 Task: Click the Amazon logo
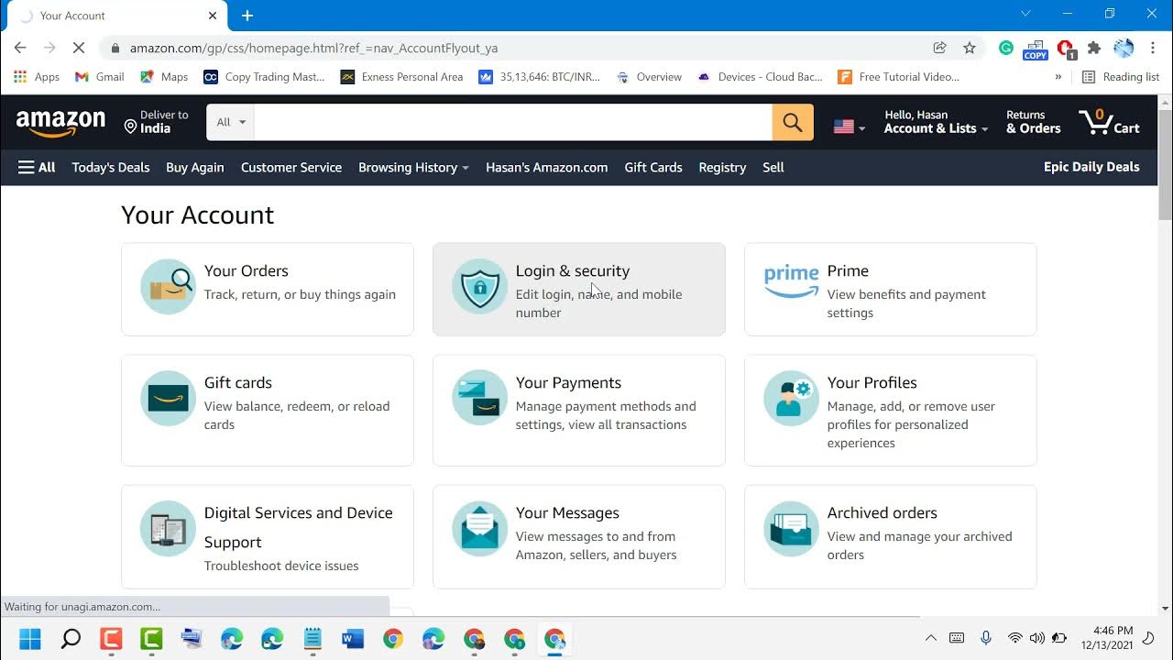coord(60,123)
